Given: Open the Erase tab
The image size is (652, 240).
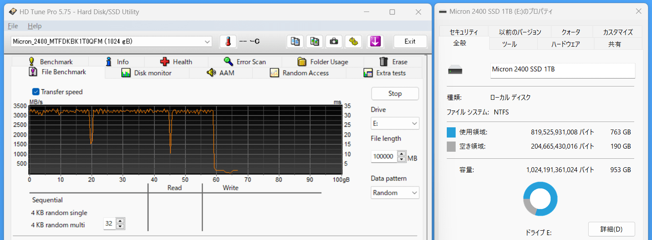Looking at the screenshot, I should (x=393, y=62).
